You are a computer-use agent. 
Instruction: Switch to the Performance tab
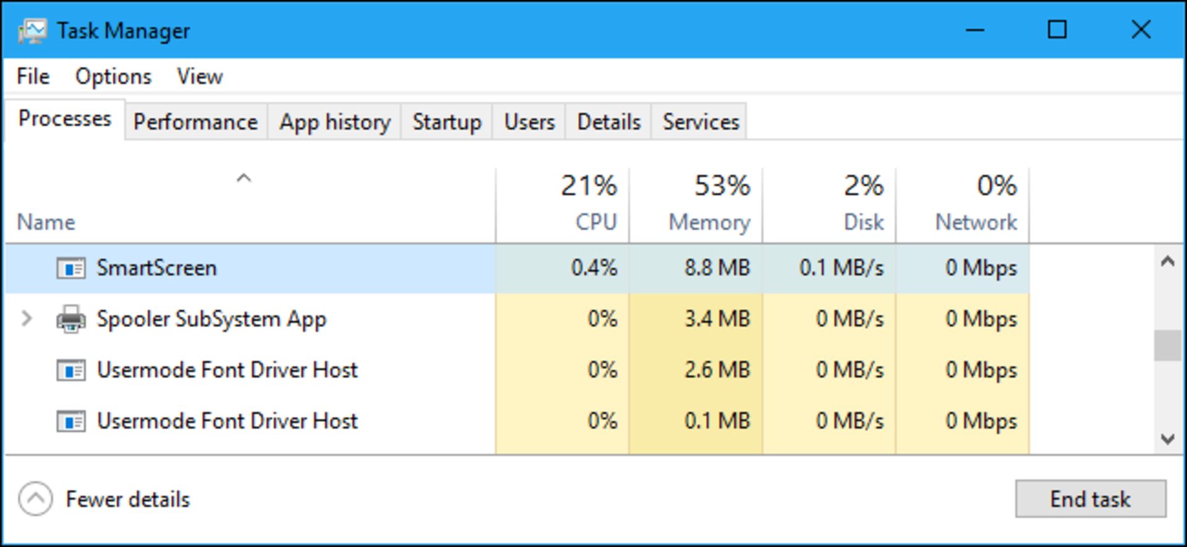click(x=196, y=122)
